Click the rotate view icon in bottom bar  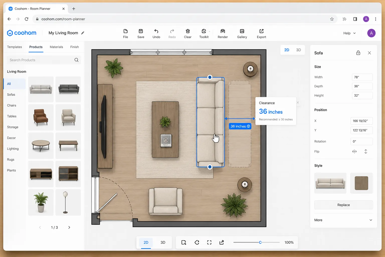tap(197, 242)
